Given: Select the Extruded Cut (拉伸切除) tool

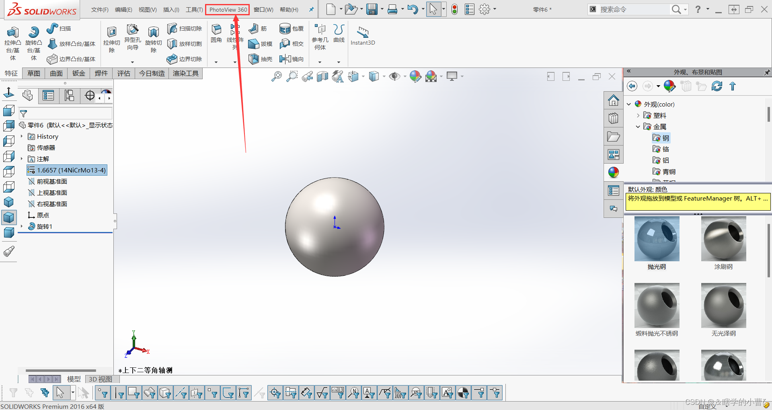Looking at the screenshot, I should click(x=111, y=39).
